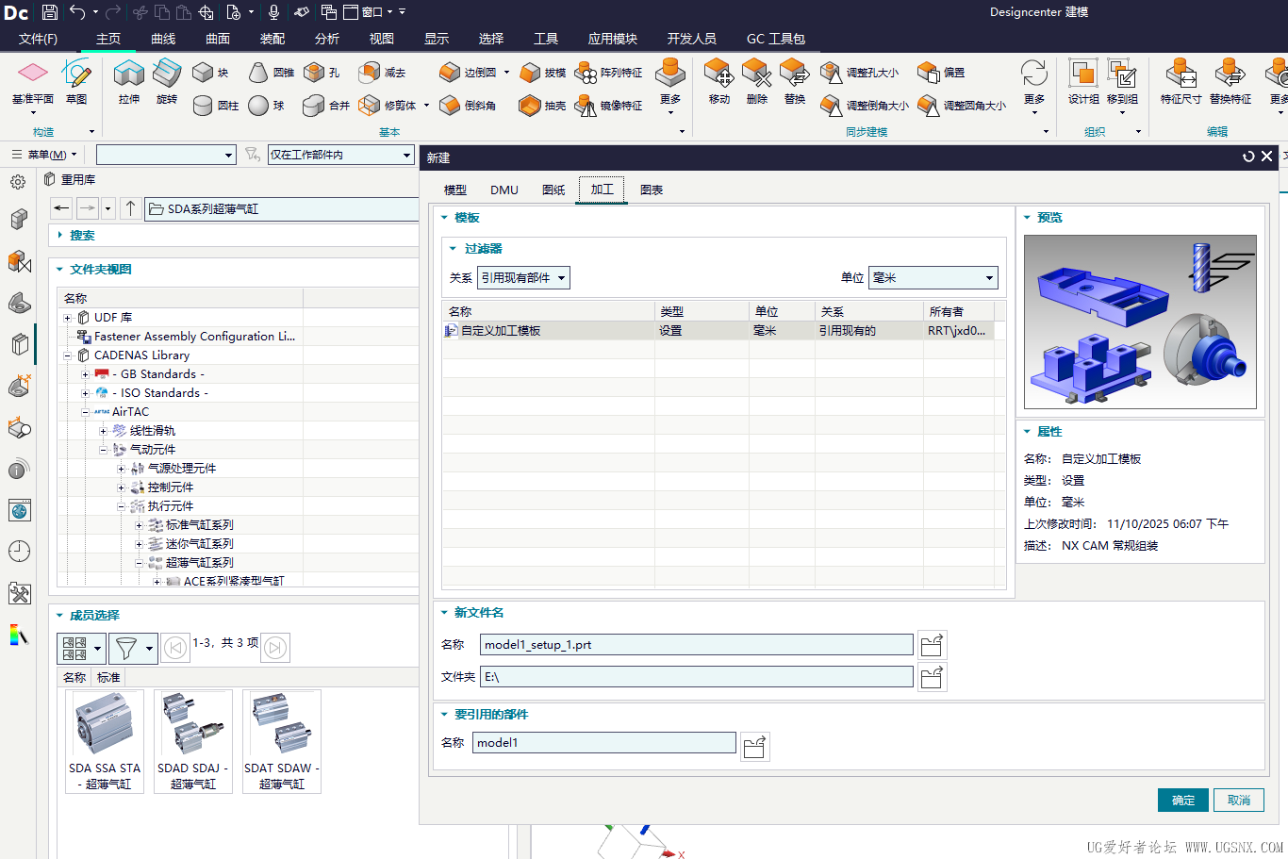Open the 关系 filter dropdown
The width and height of the screenshot is (1288, 859).
524,278
